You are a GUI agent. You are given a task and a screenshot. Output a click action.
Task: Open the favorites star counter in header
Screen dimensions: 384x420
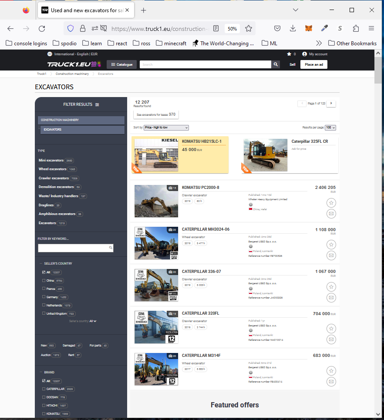click(291, 54)
